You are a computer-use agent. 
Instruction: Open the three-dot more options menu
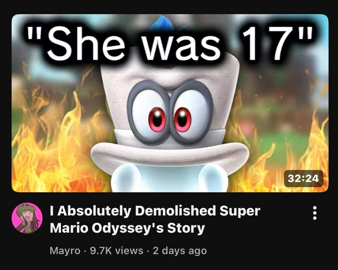point(314,213)
